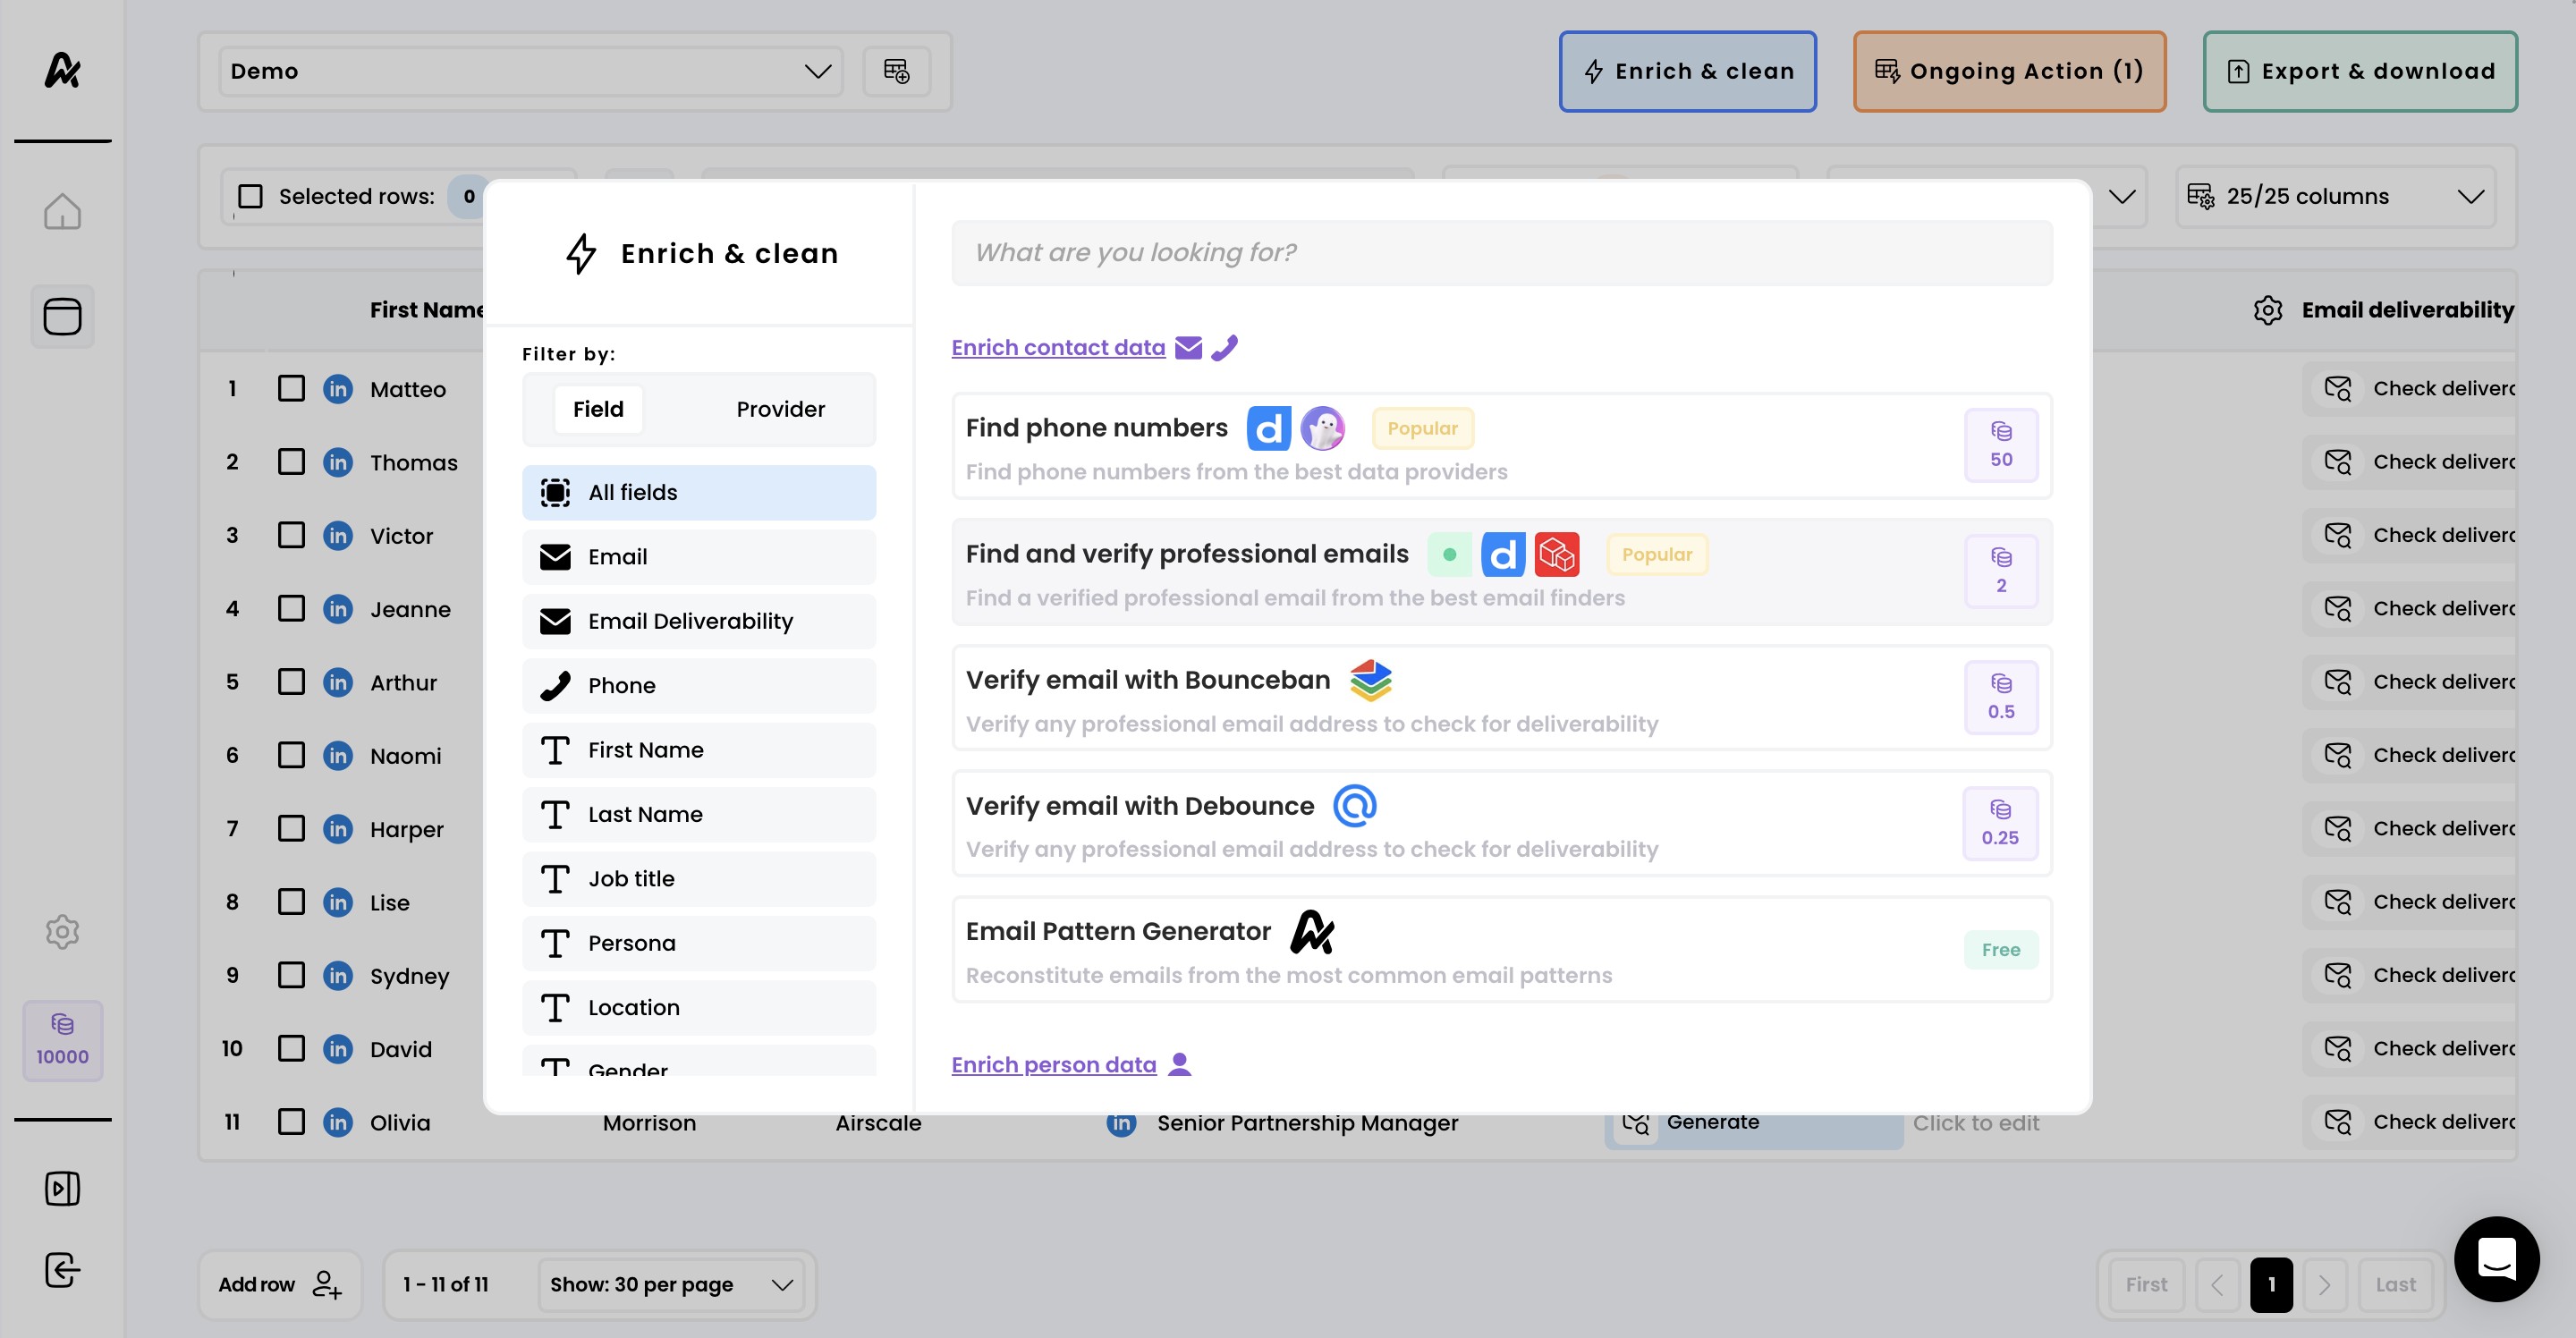Click the logout icon at the bottom of the sidebar
This screenshot has width=2576, height=1338.
click(62, 1270)
